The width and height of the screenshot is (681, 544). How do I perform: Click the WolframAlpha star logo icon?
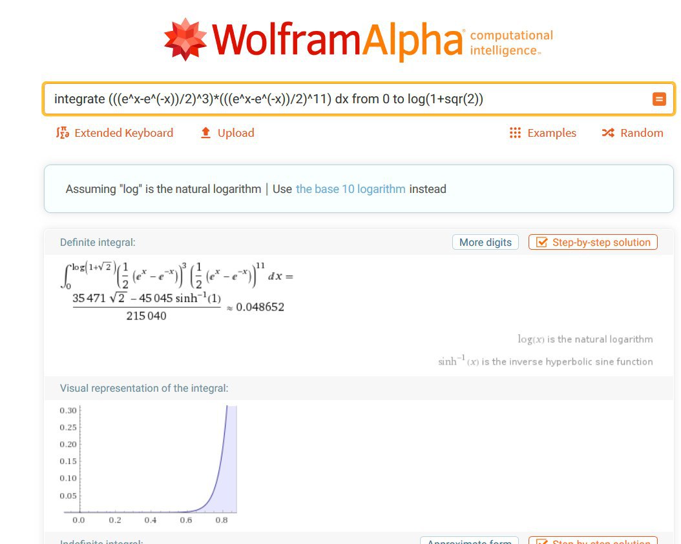point(185,39)
